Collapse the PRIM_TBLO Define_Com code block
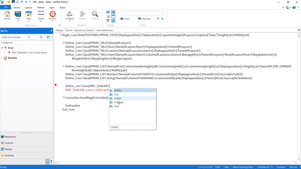 (x=64, y=43)
